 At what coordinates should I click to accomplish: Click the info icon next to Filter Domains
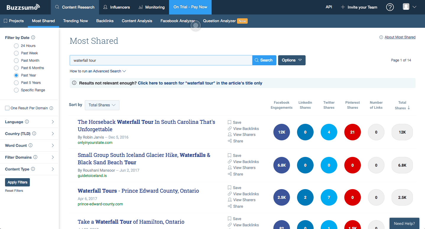click(x=35, y=157)
